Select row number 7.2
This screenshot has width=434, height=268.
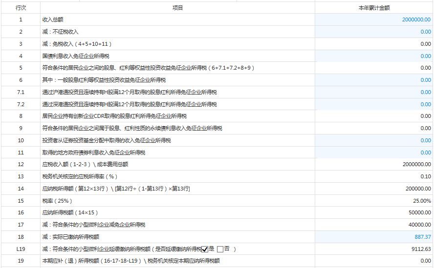(x=21, y=104)
